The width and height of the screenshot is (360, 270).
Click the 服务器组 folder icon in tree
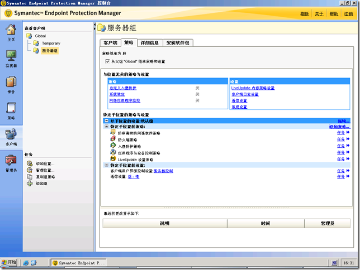36,50
